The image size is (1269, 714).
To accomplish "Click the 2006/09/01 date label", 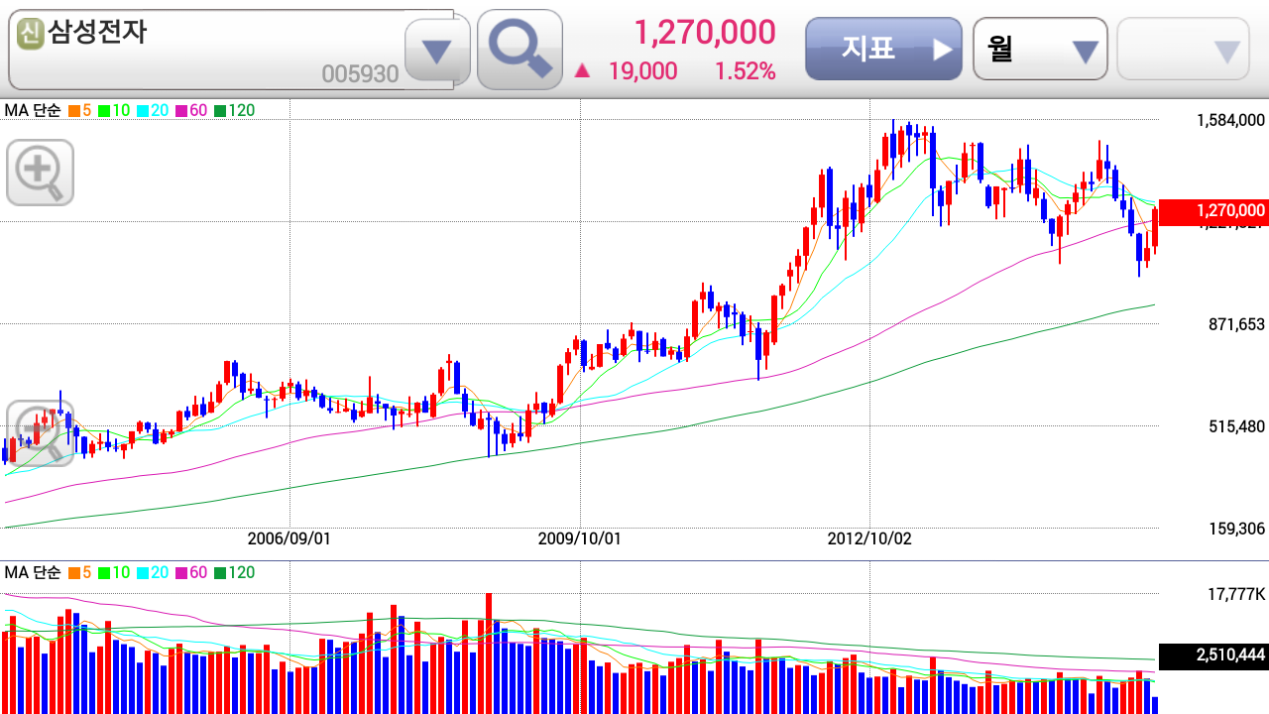I will [288, 538].
